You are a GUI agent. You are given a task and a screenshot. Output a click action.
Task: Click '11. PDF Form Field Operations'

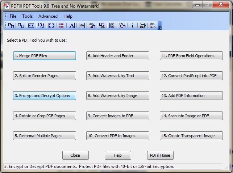pyautogui.click(x=191, y=56)
